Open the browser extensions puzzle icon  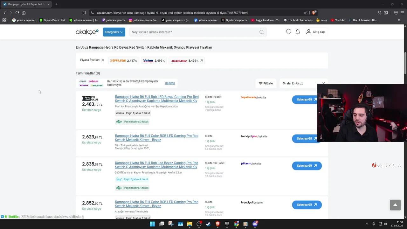point(379,13)
